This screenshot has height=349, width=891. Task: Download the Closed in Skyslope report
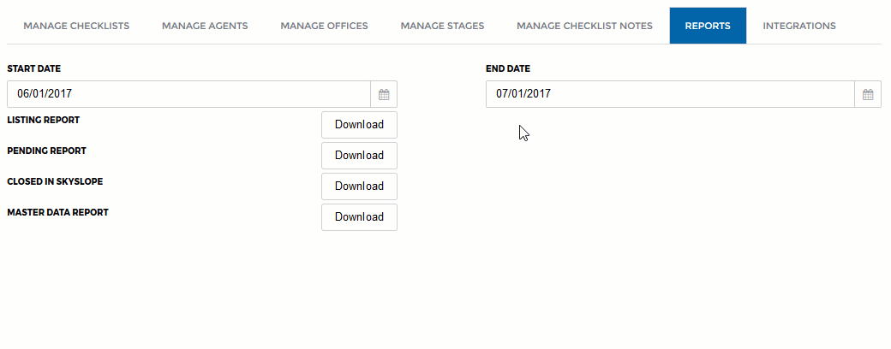(x=359, y=186)
